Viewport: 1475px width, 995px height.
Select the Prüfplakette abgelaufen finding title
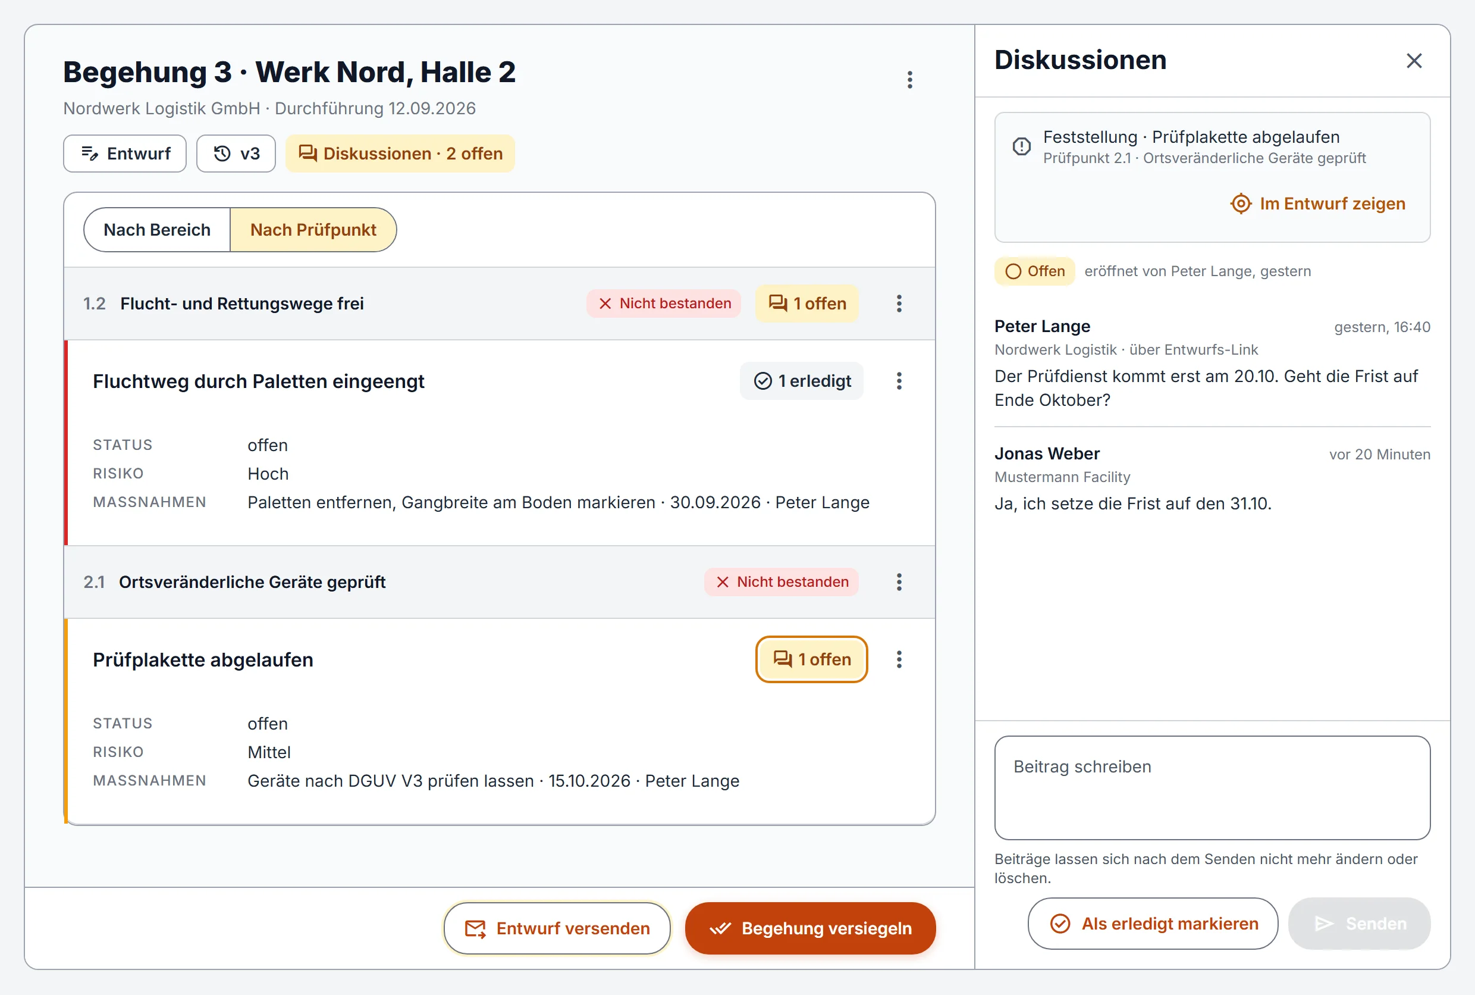tap(203, 660)
